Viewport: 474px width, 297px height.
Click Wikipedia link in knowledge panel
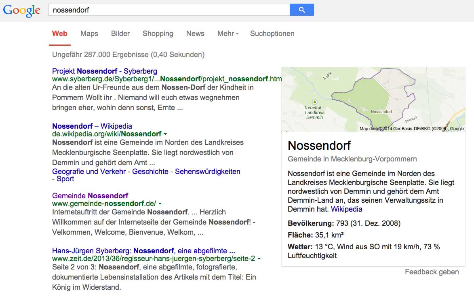point(346,209)
